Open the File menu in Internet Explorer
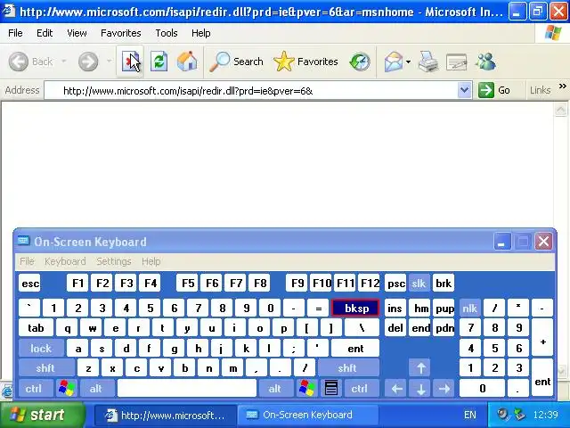This screenshot has width=570, height=428. pyautogui.click(x=15, y=33)
